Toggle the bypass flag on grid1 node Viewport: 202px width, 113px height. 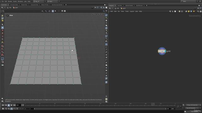[x=158, y=51]
